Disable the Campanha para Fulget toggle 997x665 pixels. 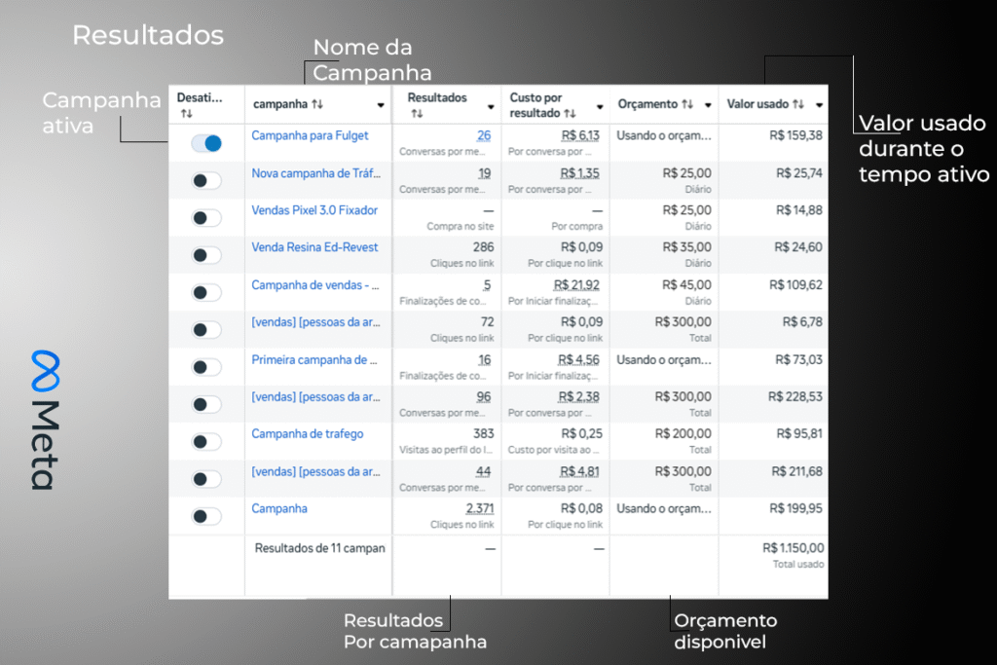click(x=206, y=143)
